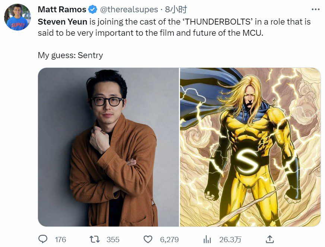Click the retweet arrows icon

pos(95,239)
